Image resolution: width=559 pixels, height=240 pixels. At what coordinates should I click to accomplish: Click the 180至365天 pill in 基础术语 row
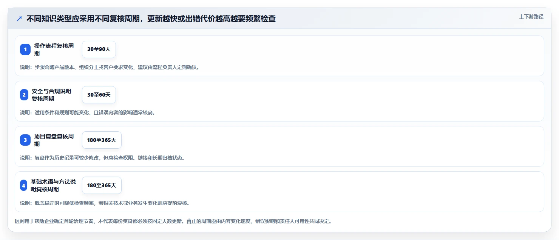[102, 185]
